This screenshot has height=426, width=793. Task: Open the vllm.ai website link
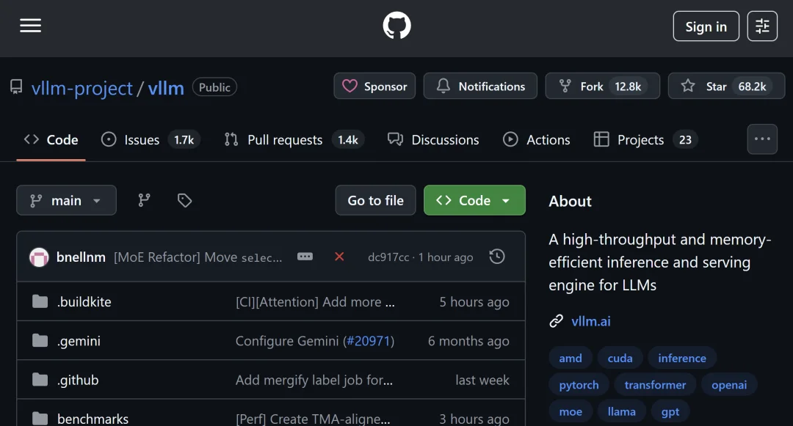click(x=590, y=321)
